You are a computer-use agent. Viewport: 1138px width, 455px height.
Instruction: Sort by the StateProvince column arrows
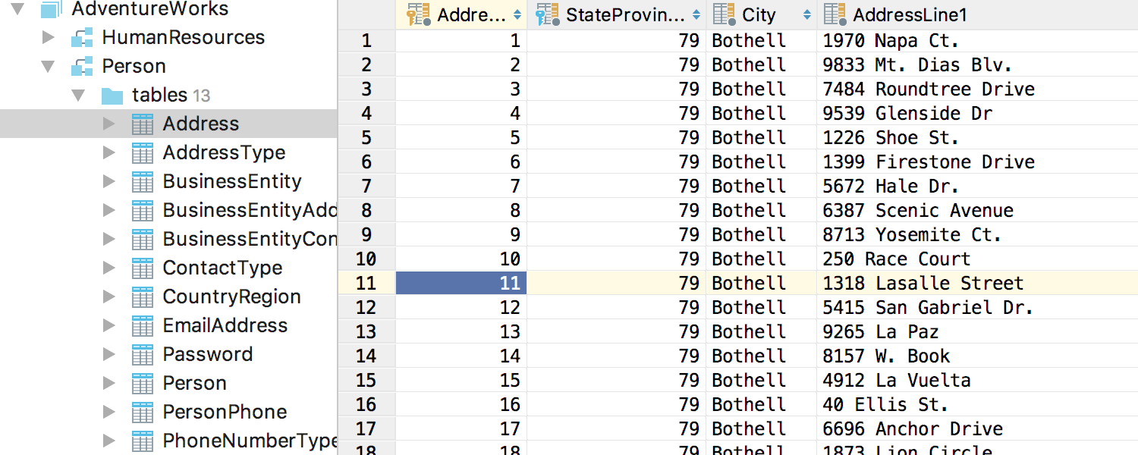(x=696, y=14)
